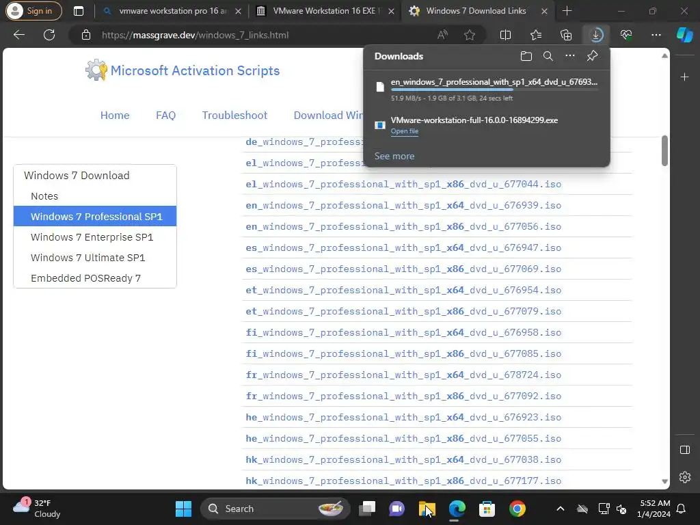Open the Collections icon
This screenshot has width=700, height=525.
coord(566,35)
